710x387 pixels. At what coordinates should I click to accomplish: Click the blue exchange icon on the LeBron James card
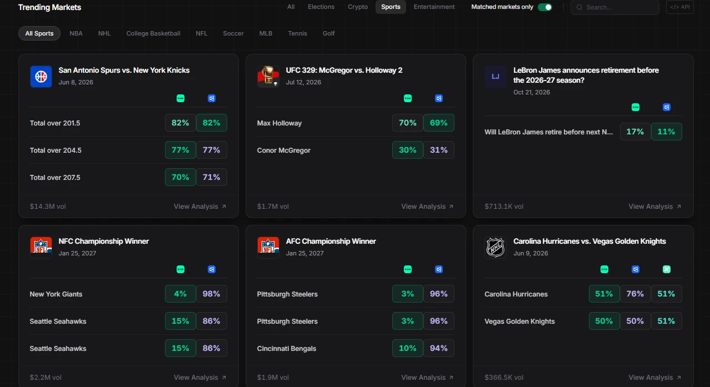667,107
